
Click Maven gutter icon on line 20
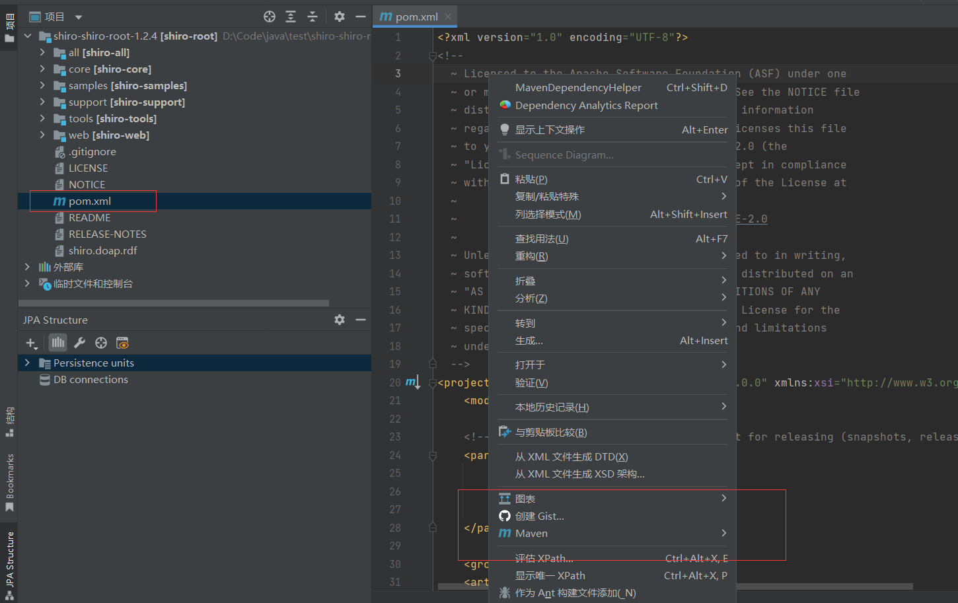coord(413,382)
